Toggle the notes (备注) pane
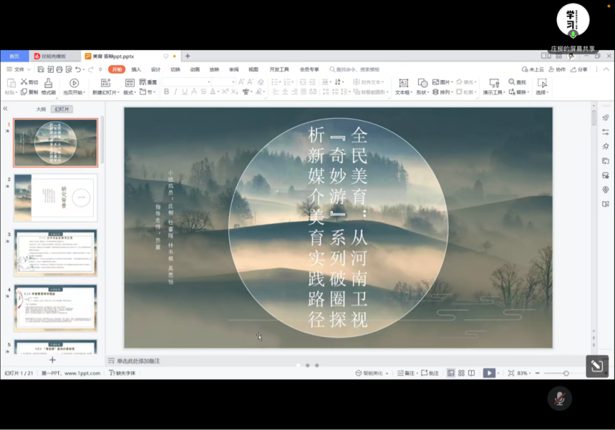The image size is (615, 430). (x=406, y=373)
